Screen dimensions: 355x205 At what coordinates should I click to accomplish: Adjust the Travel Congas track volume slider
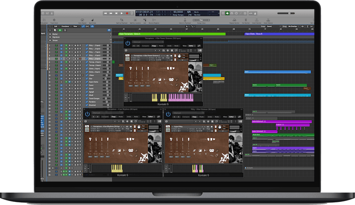(106, 98)
